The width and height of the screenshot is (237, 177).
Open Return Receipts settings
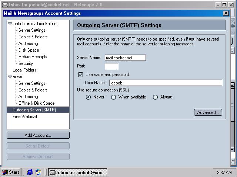pos(33,57)
